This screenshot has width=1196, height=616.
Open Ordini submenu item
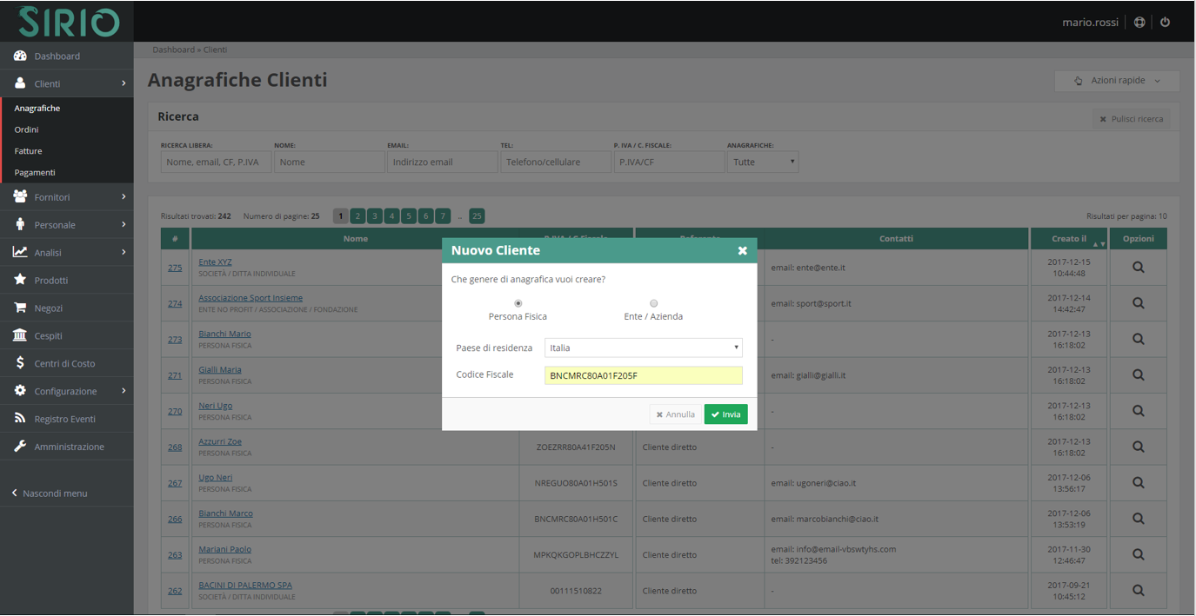26,129
